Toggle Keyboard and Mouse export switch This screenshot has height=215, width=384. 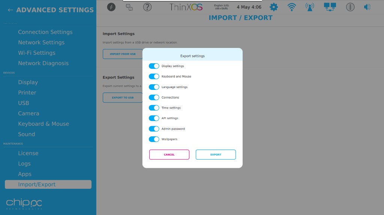(154, 76)
